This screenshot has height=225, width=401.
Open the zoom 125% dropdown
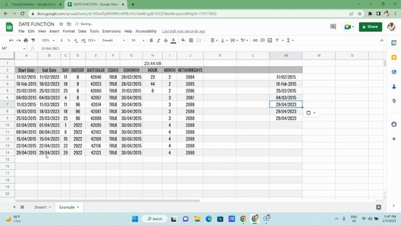48,40
